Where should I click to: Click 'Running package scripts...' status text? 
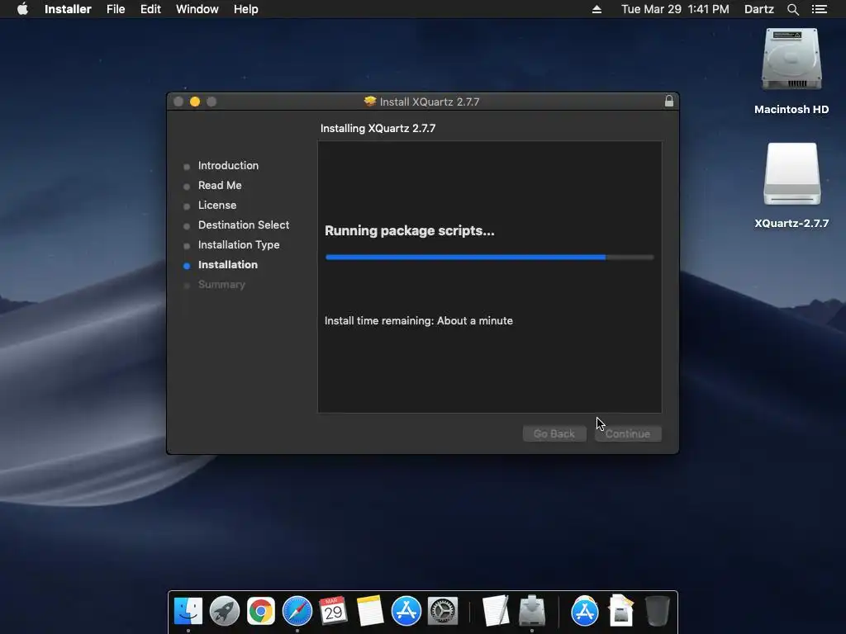tap(410, 231)
